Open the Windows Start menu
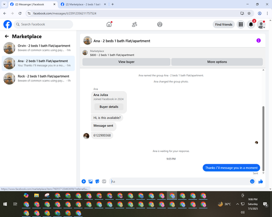 tap(5, 204)
